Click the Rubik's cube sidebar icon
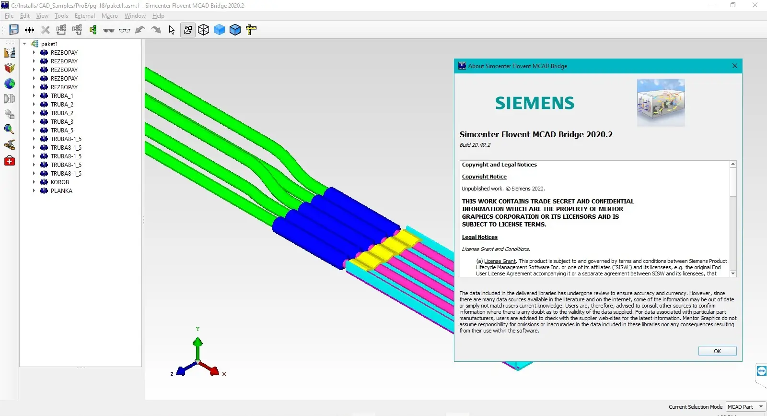This screenshot has height=416, width=767. [10, 68]
